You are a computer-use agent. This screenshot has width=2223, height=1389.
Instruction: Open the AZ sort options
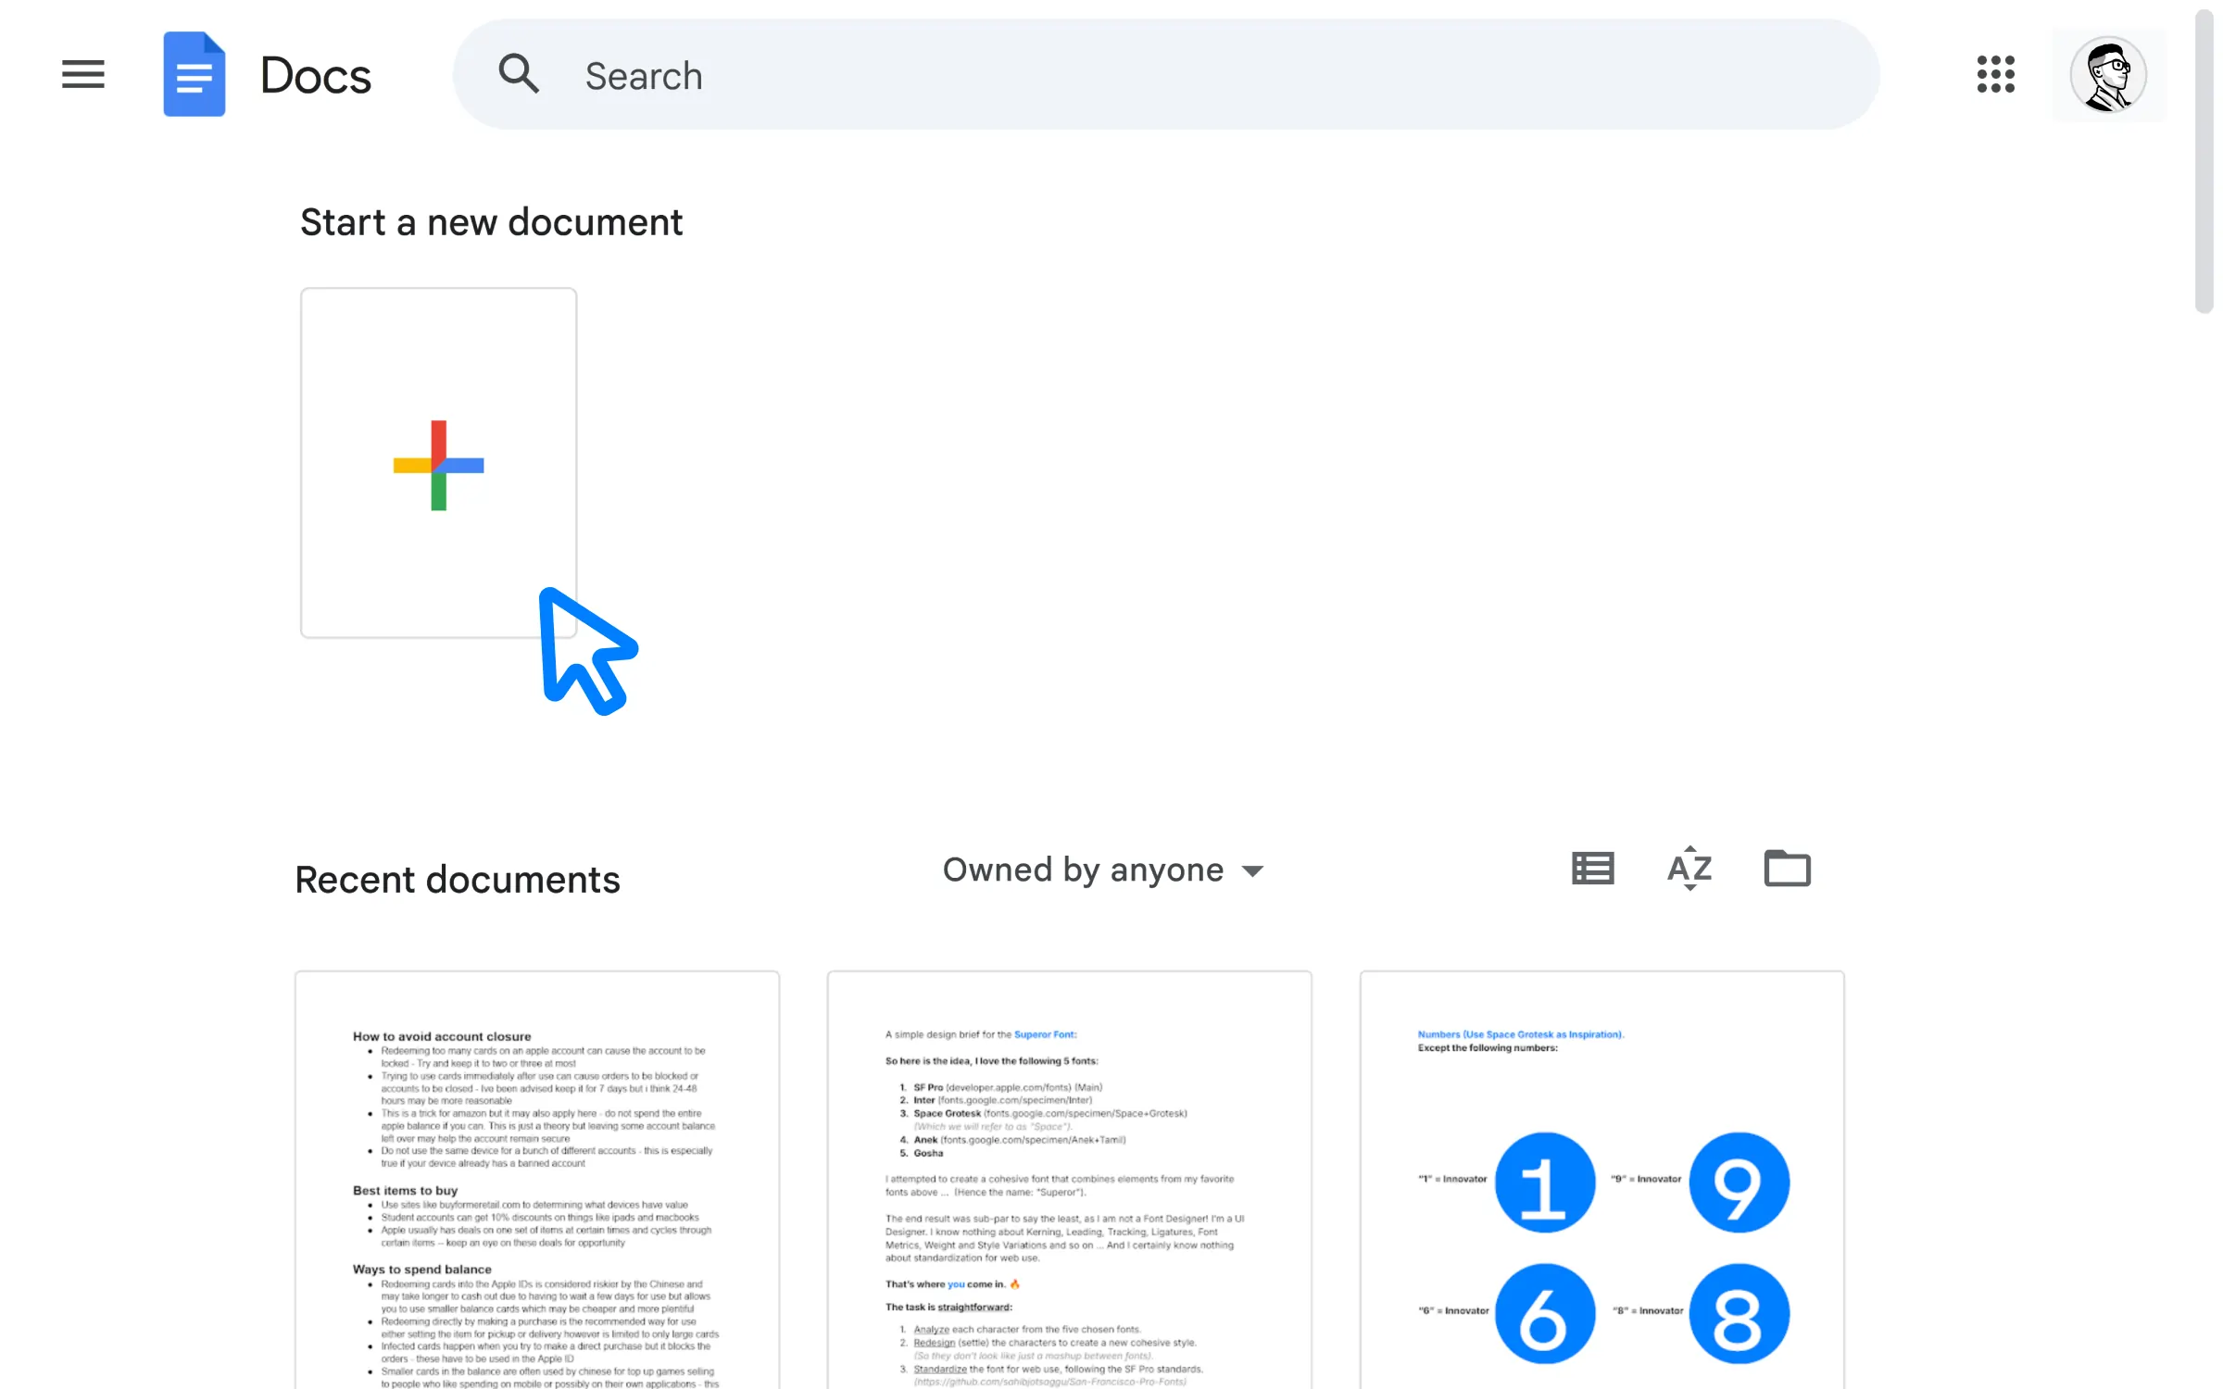tap(1689, 869)
